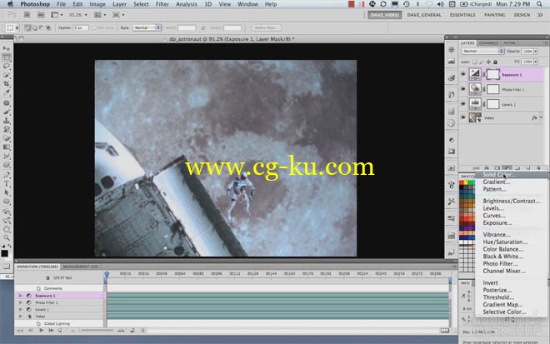Click the timeline playhead marker
Screen dimensions: 550x344
coord(107,274)
